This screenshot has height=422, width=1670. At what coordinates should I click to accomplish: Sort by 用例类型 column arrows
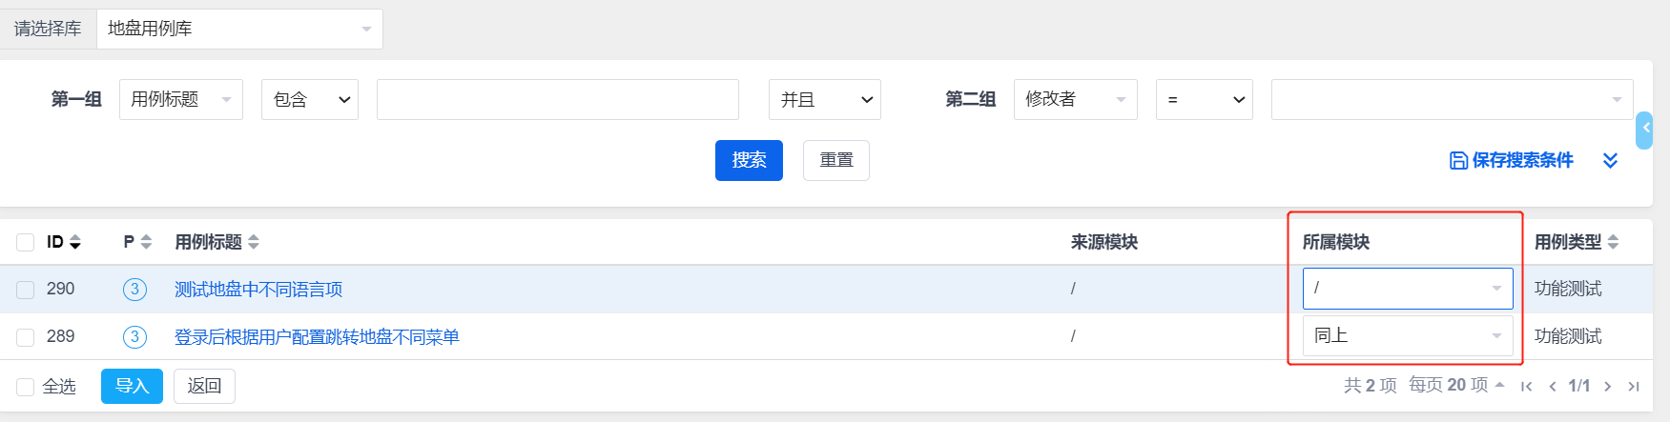1613,242
